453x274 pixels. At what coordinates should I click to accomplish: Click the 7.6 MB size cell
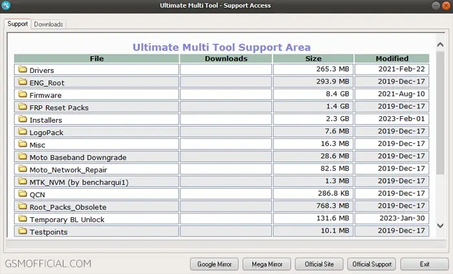(x=313, y=131)
